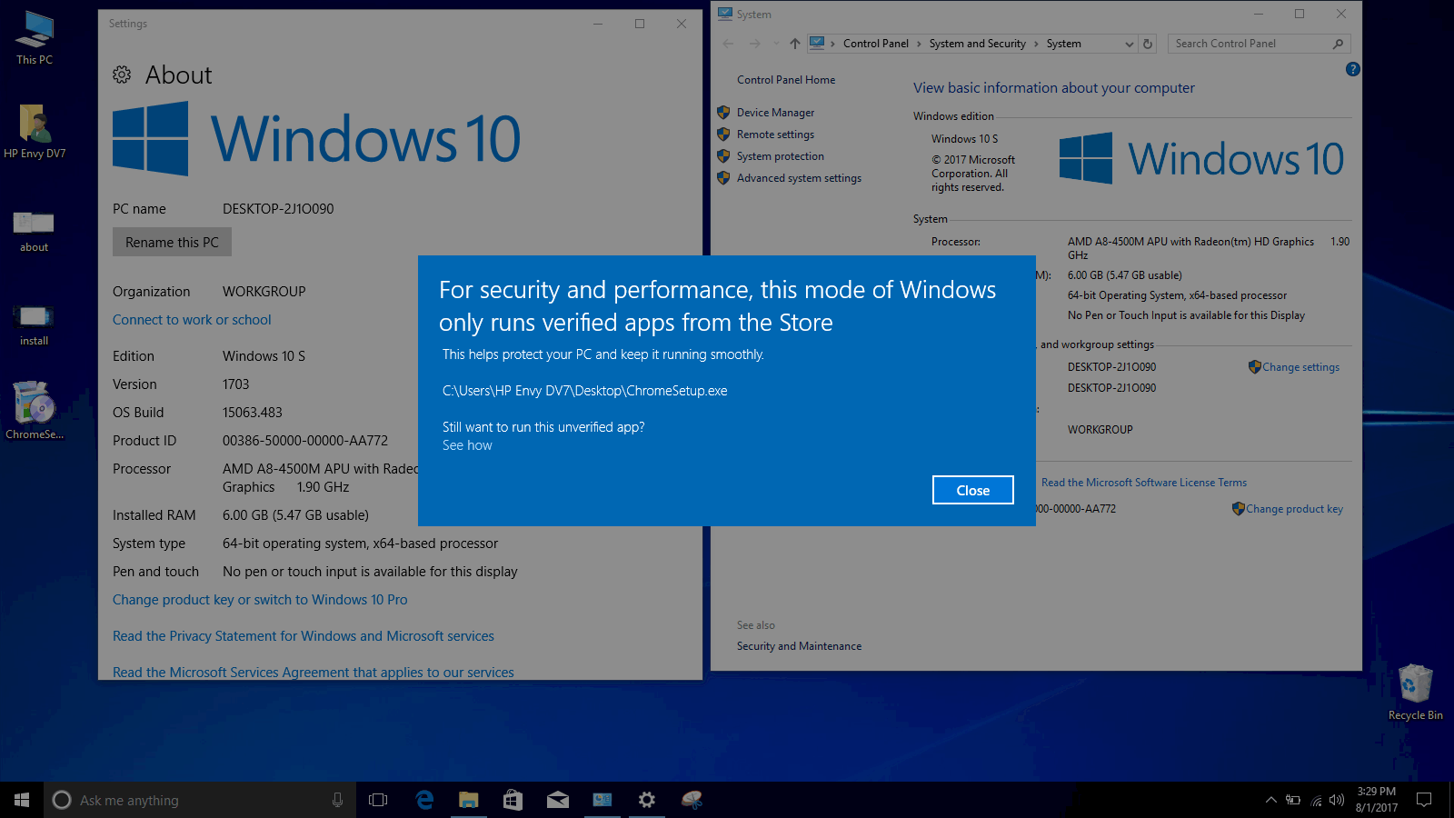Viewport: 1454px width, 818px height.
Task: Click the last pinned taskbar app icon
Action: [692, 800]
